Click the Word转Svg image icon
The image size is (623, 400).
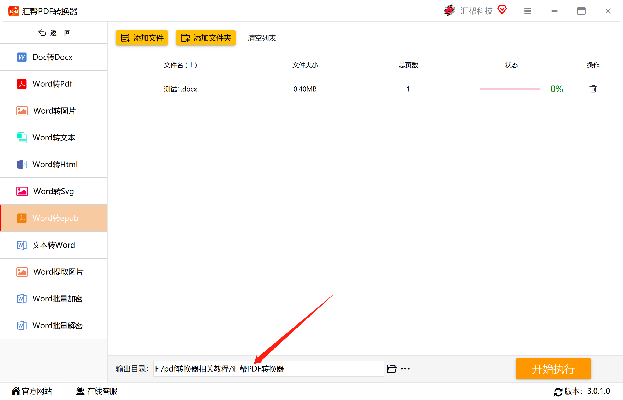coord(22,191)
